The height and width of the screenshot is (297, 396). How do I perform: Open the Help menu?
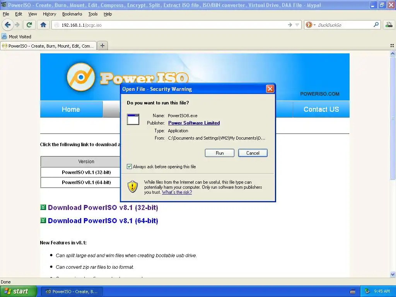click(108, 14)
